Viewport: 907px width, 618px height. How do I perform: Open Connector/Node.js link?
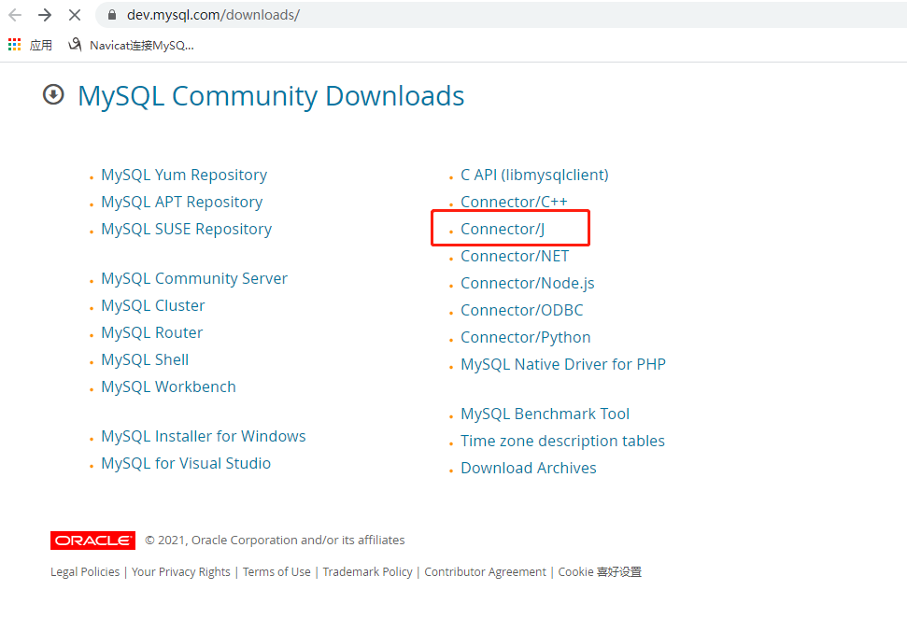point(527,283)
